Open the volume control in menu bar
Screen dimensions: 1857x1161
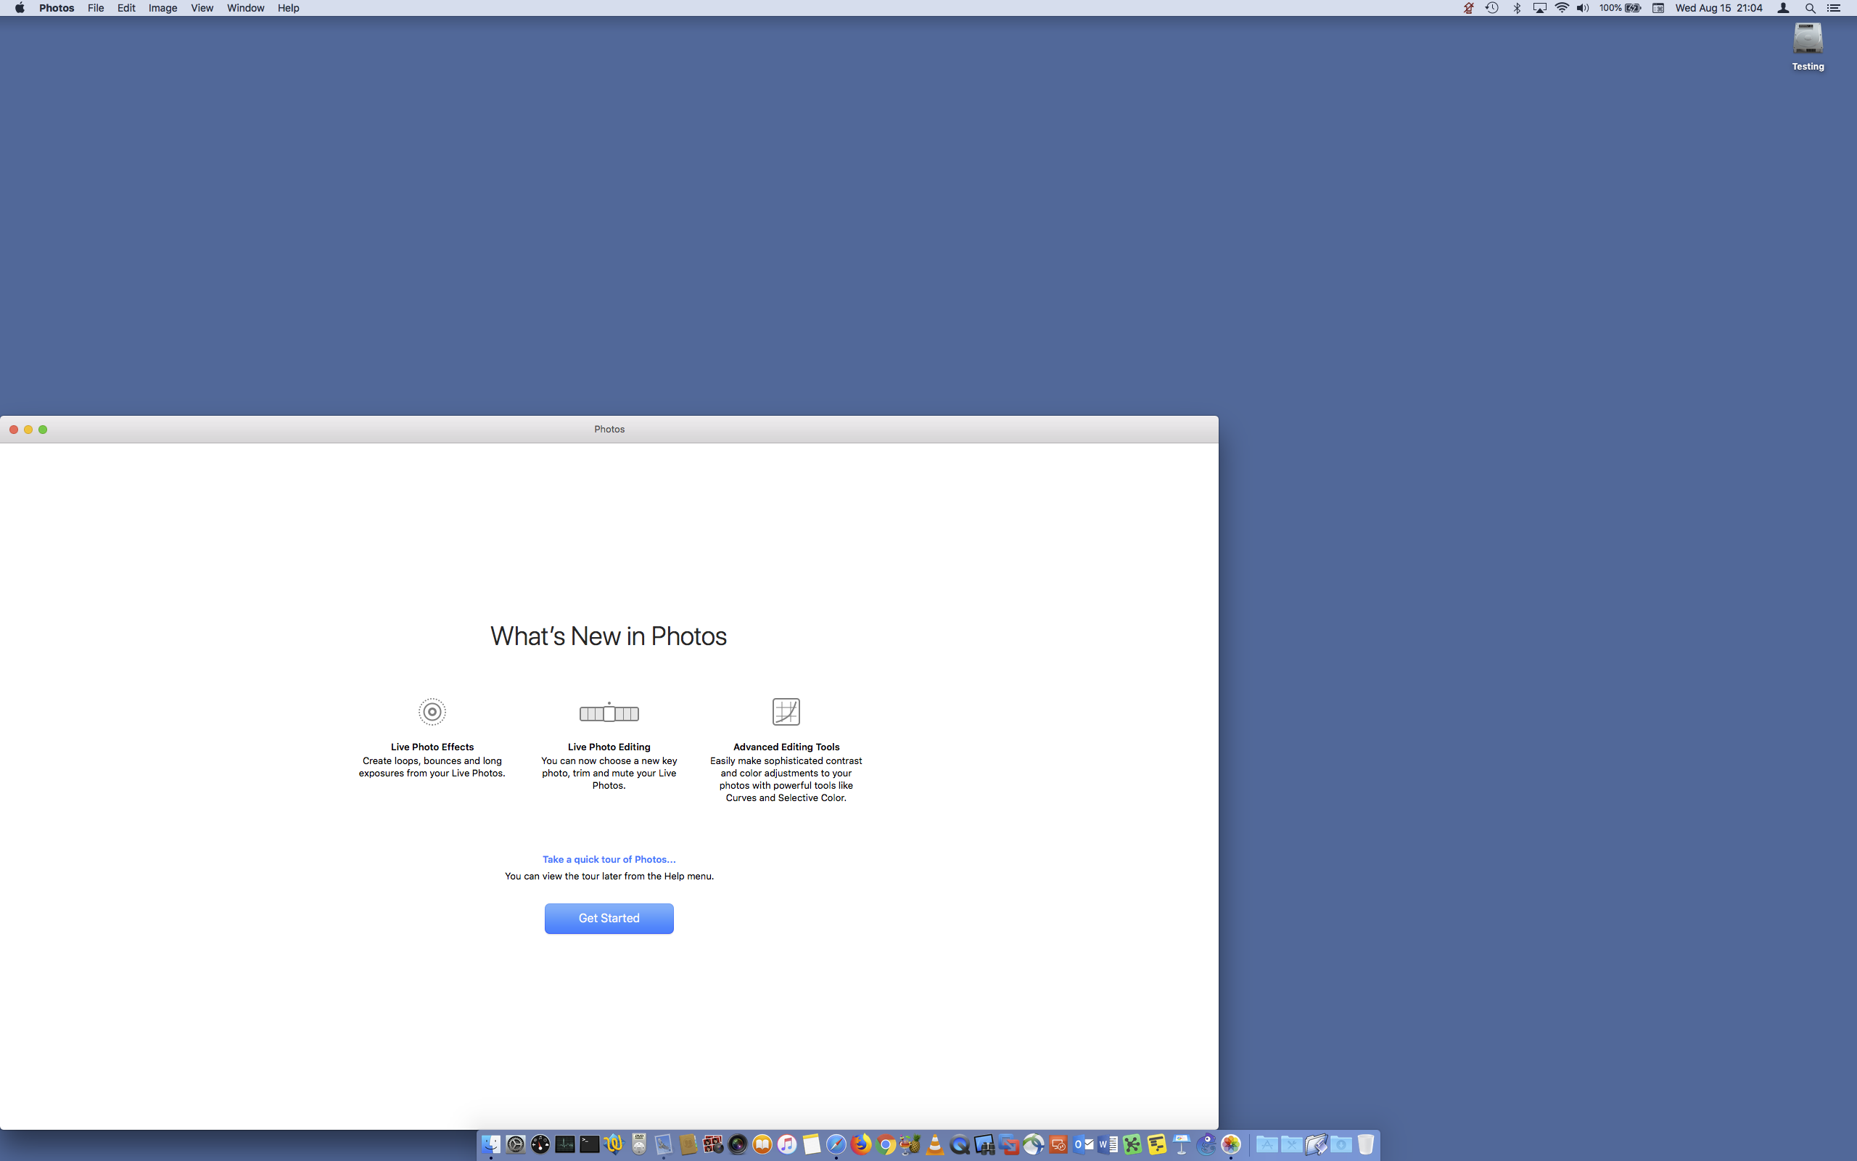point(1582,8)
